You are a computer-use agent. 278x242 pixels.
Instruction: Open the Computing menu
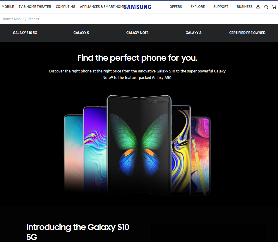pyautogui.click(x=66, y=7)
